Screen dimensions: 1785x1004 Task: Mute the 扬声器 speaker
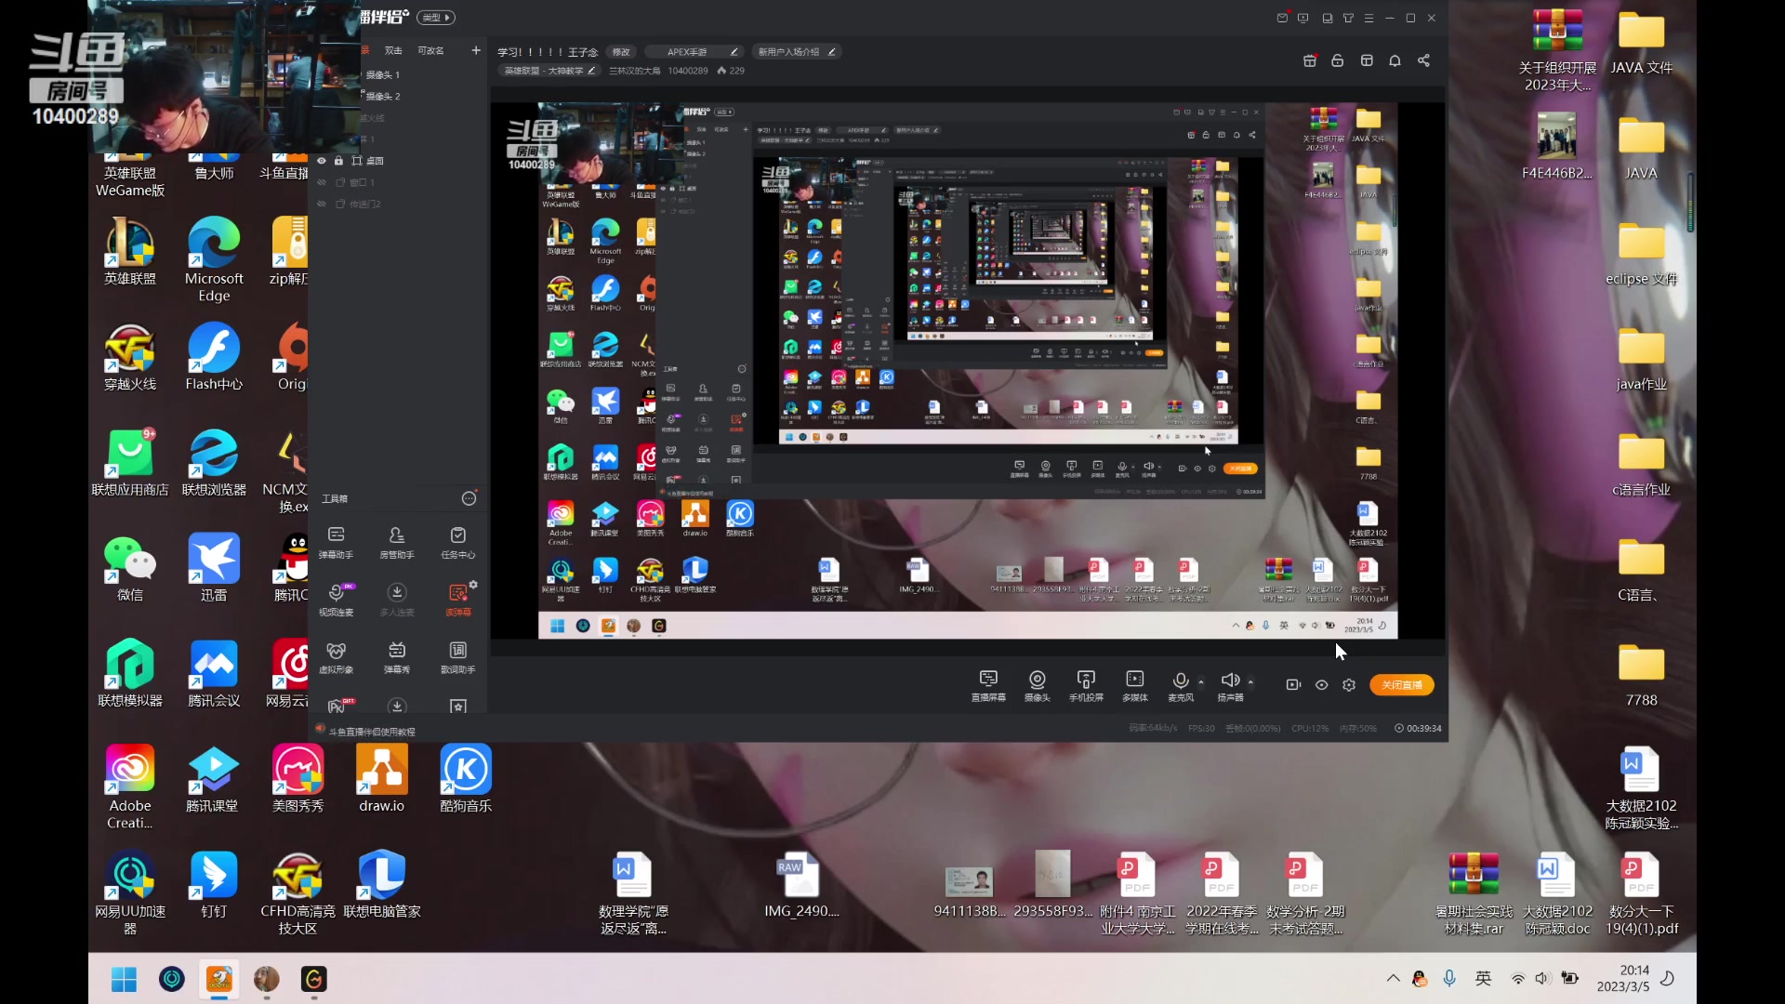coord(1230,686)
